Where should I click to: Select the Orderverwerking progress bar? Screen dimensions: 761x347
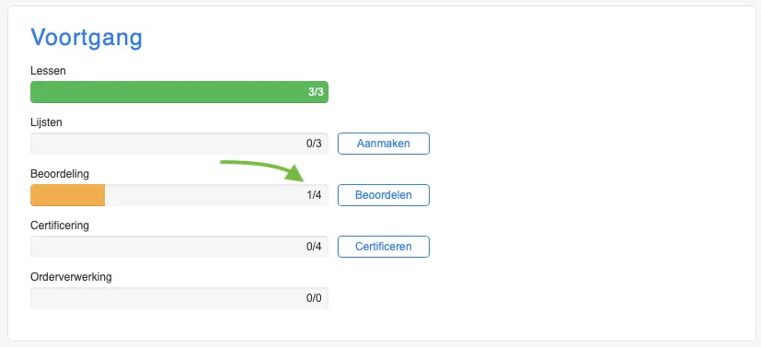coord(179,298)
